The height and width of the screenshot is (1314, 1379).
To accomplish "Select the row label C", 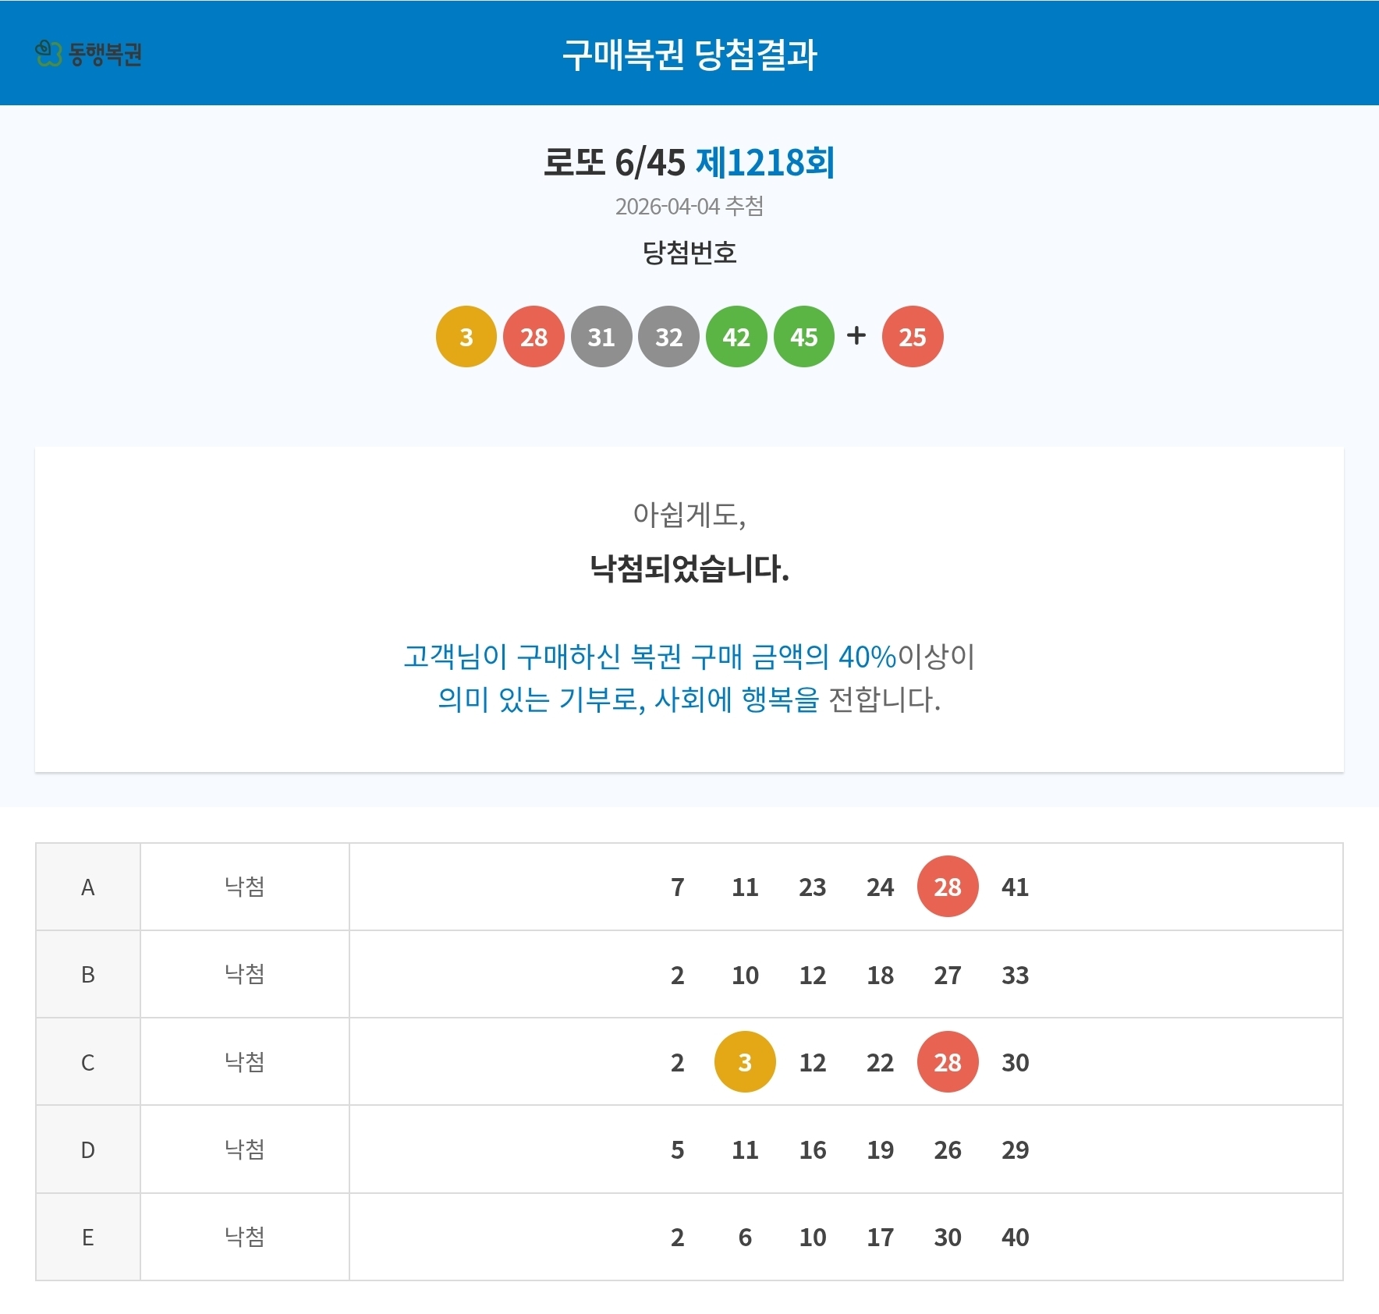I will [88, 1062].
